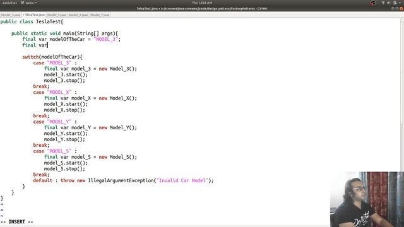Click the 'model_Y.start();' line
This screenshot has height=227, width=404.
66,134
